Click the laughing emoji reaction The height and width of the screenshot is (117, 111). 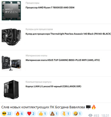[77, 114]
